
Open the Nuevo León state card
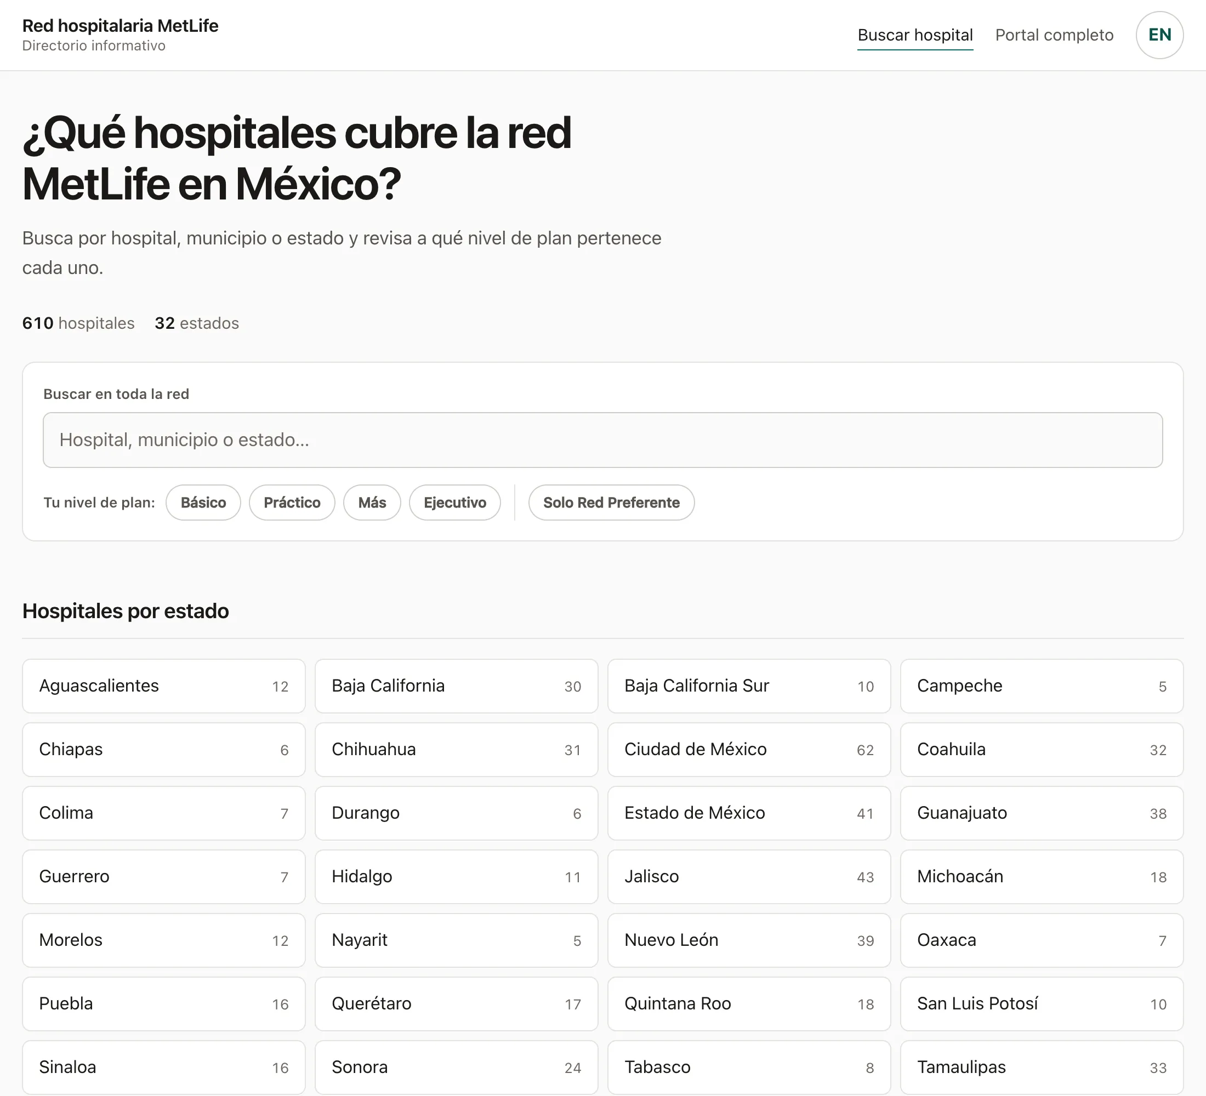pos(749,940)
